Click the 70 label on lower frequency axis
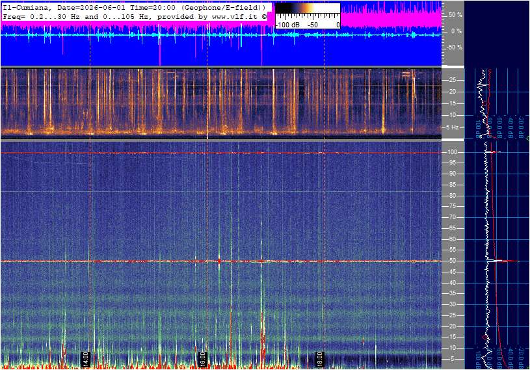The width and height of the screenshot is (530, 370). pyautogui.click(x=452, y=217)
